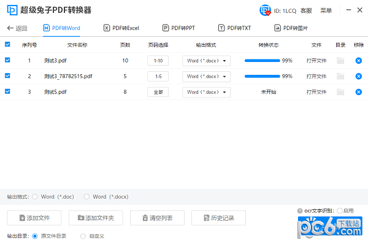Open folder icon for 测试3.pdf row
Viewport: 368px width, 246px height.
340,61
